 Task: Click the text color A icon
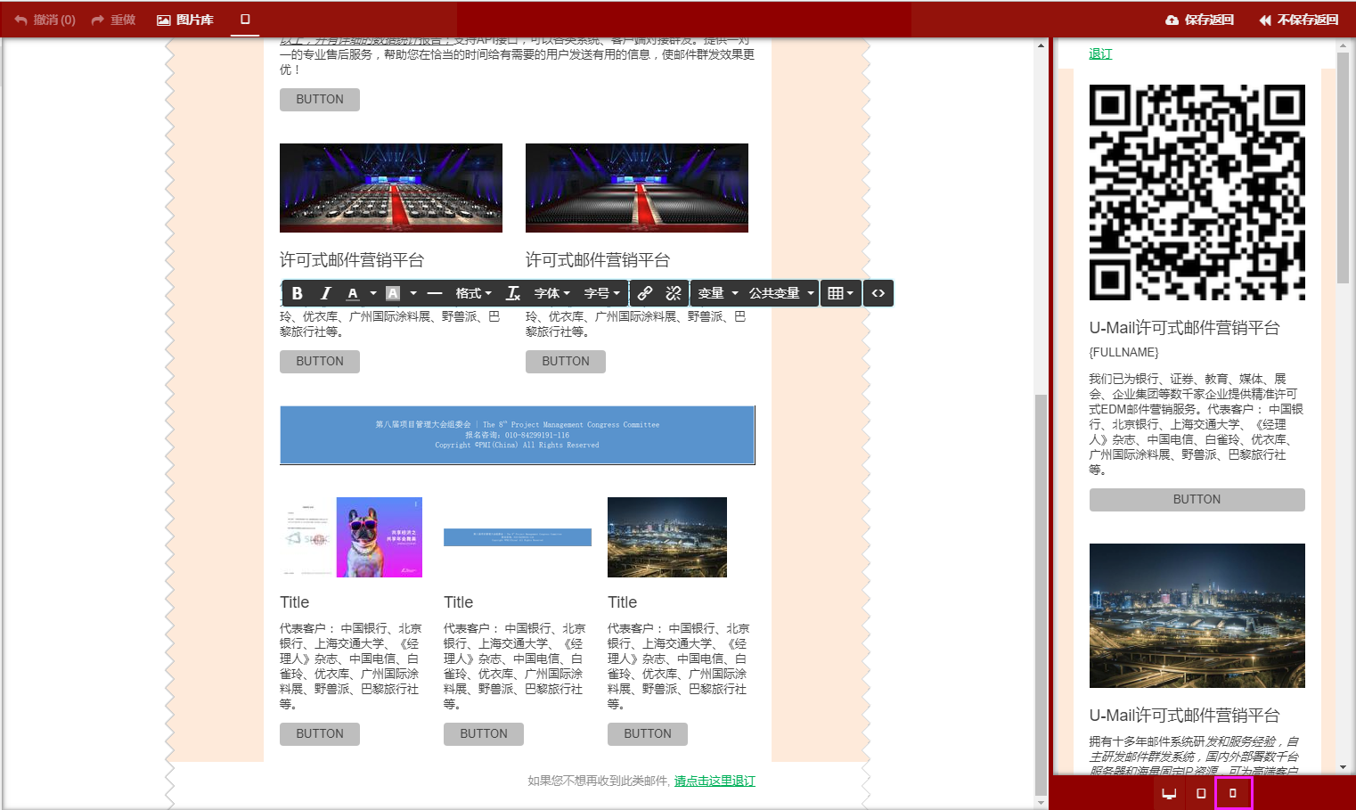pos(353,293)
